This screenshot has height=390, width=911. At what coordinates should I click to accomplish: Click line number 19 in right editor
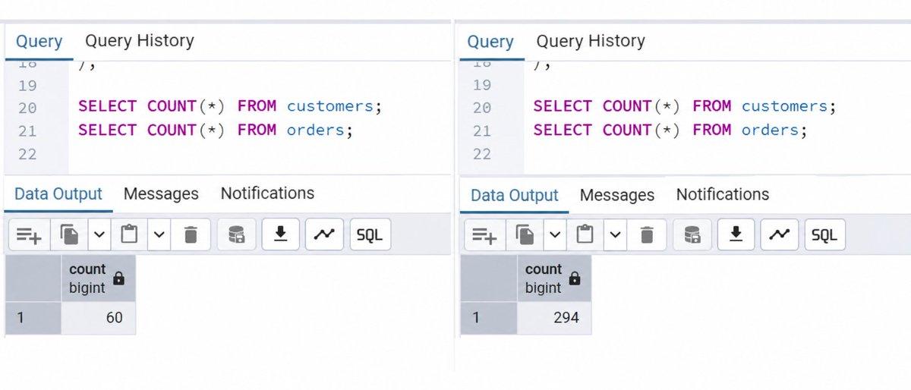[482, 85]
